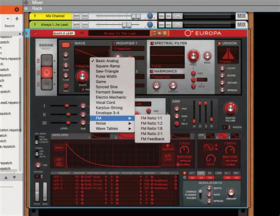
Task: Click the Unison BLEND knob
Action: (222, 75)
